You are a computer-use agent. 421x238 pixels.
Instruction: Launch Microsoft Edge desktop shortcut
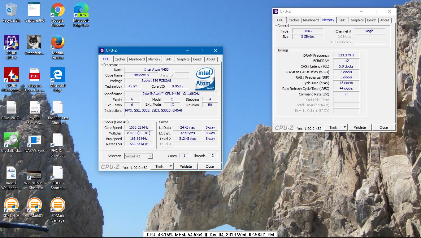point(58,80)
